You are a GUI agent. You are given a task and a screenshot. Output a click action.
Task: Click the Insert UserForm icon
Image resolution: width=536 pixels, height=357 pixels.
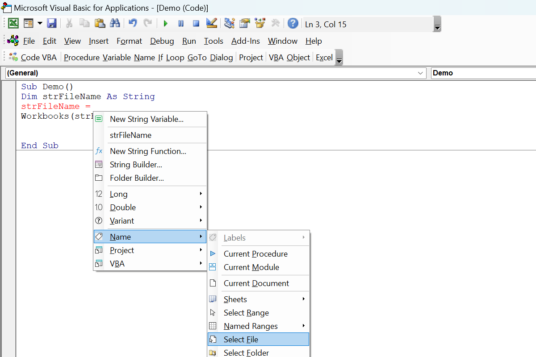[x=29, y=24]
